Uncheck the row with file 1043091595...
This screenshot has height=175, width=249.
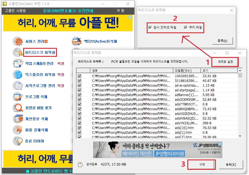79,76
